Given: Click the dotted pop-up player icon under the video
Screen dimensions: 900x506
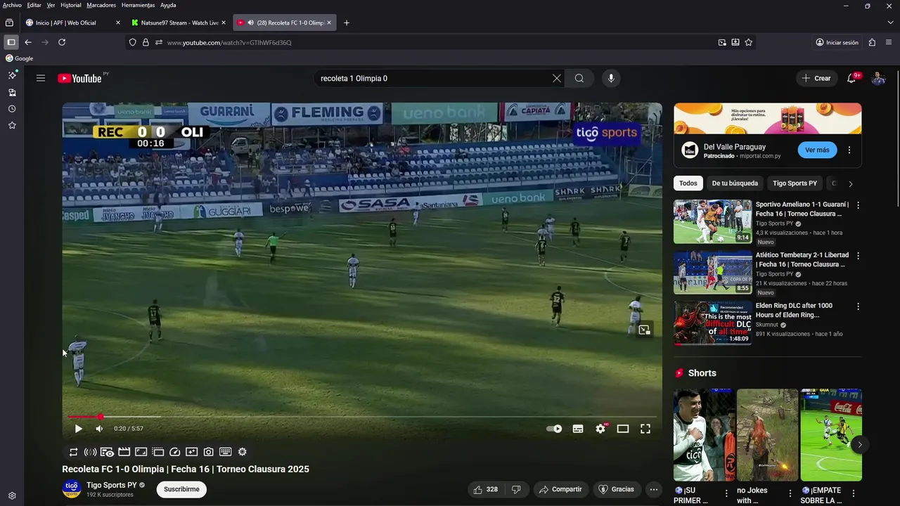Looking at the screenshot, I should (x=158, y=452).
